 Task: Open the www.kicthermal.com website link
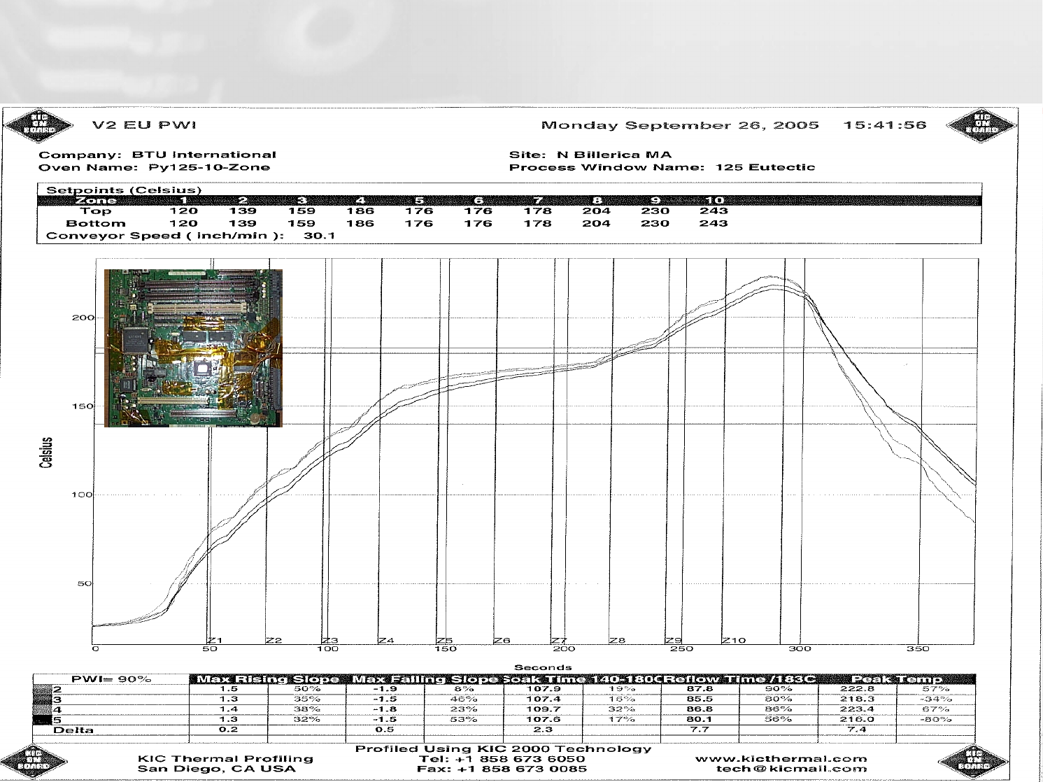click(x=781, y=759)
